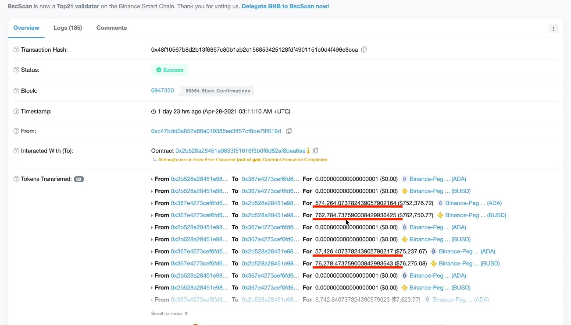Expand the 57,426.40 ADA transfer row arrow
The width and height of the screenshot is (571, 325).
pos(152,251)
